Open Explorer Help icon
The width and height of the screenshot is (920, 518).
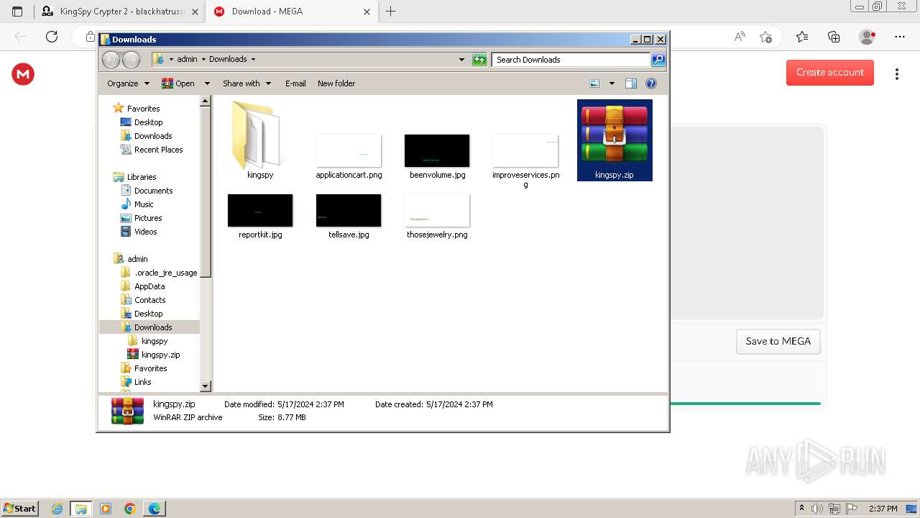(x=651, y=83)
